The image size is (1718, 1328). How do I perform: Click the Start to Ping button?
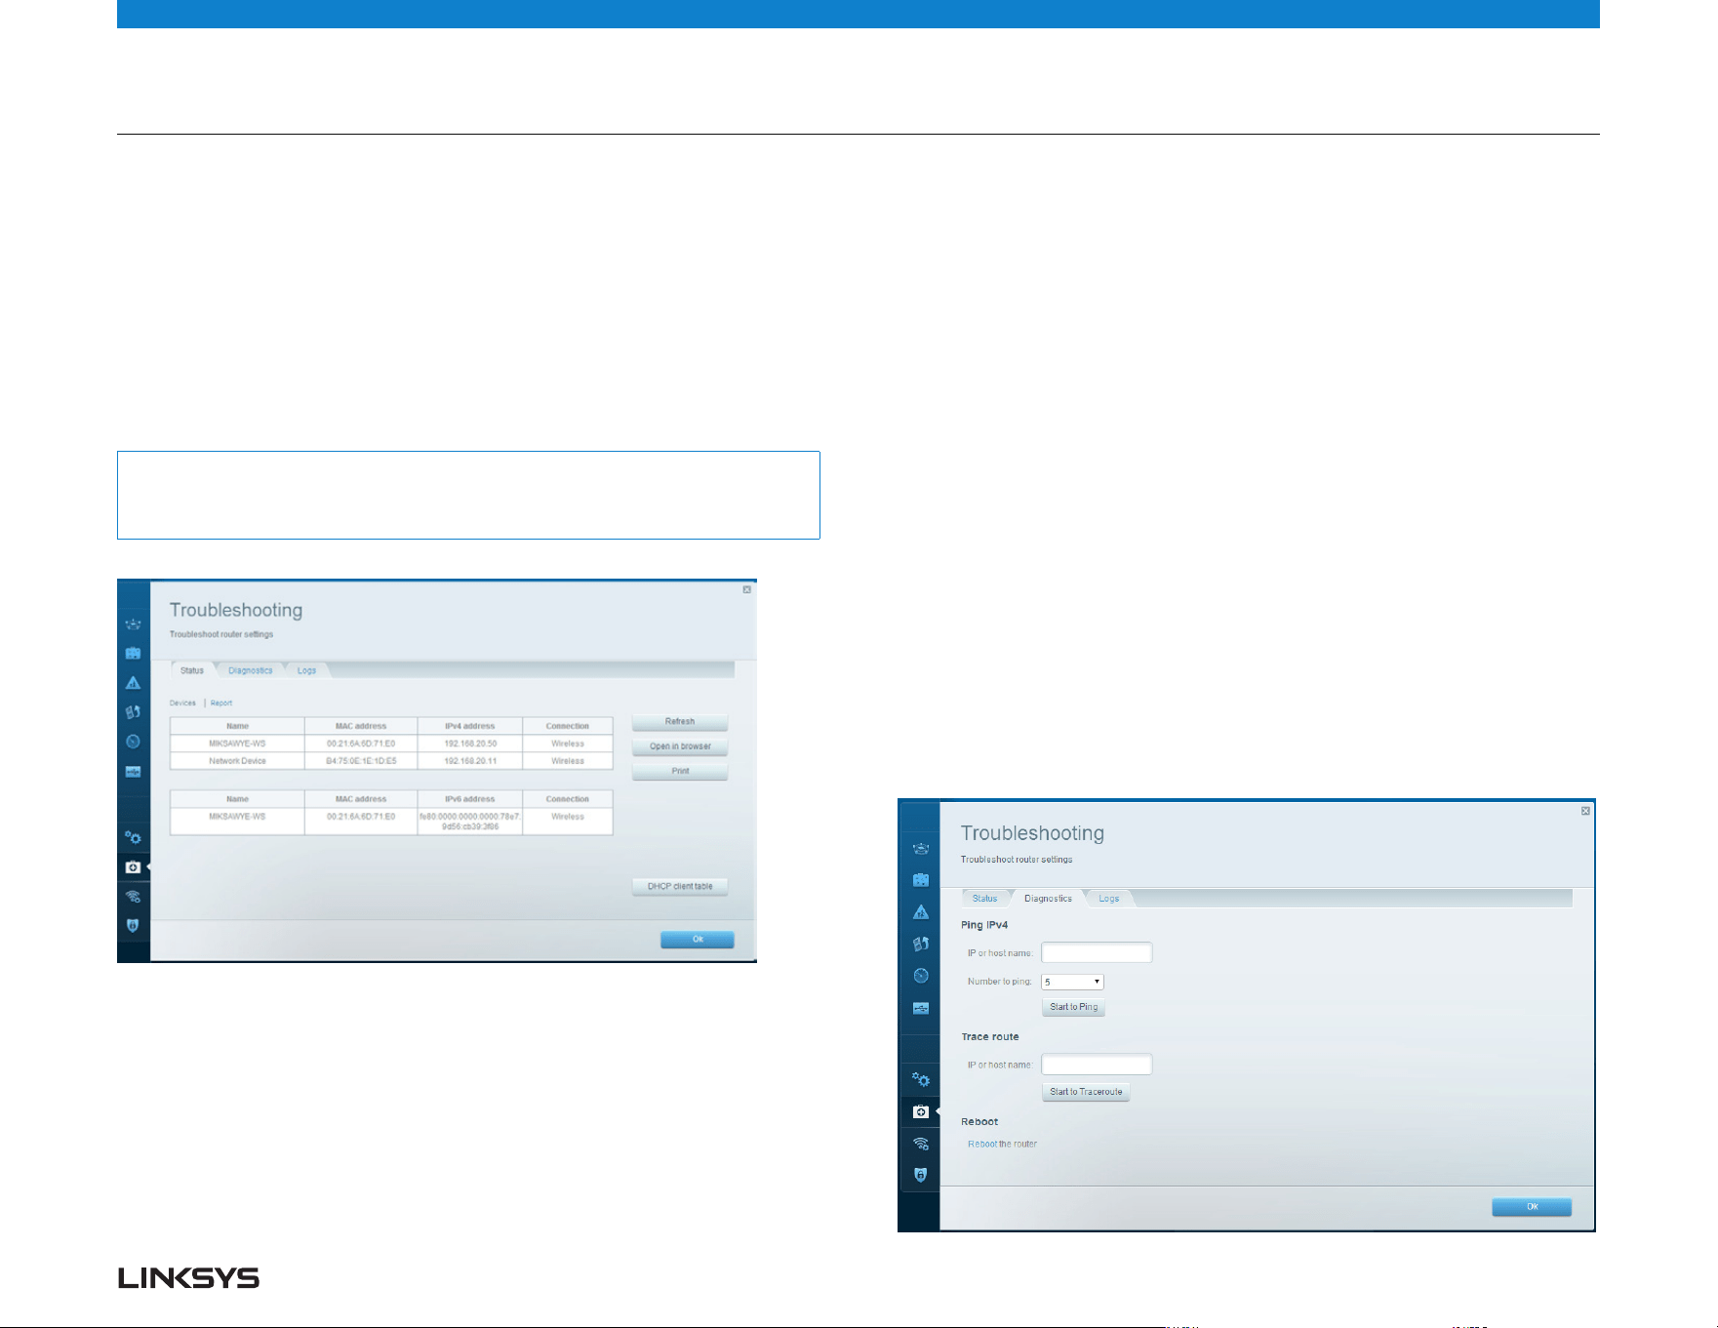(x=1073, y=1007)
